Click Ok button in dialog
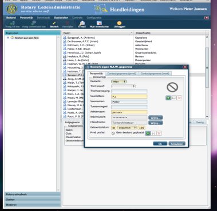Viewport: 217px width, 211px height. tap(160, 144)
